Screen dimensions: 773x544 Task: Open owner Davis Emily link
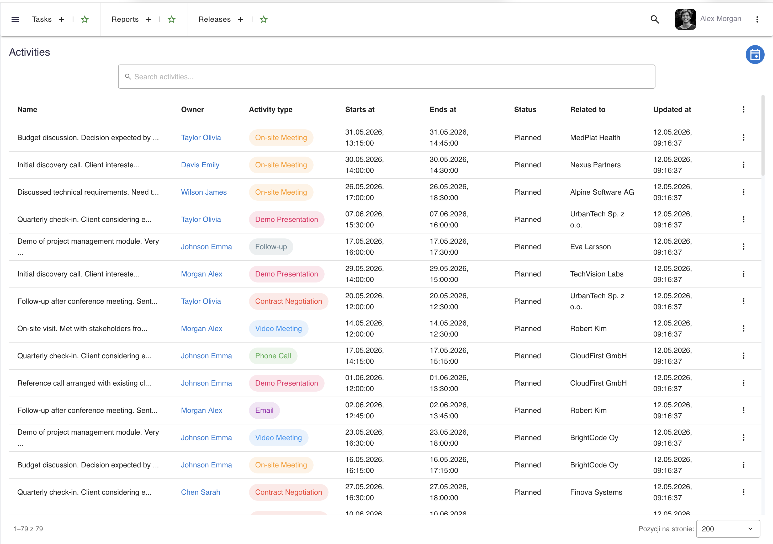coord(200,165)
